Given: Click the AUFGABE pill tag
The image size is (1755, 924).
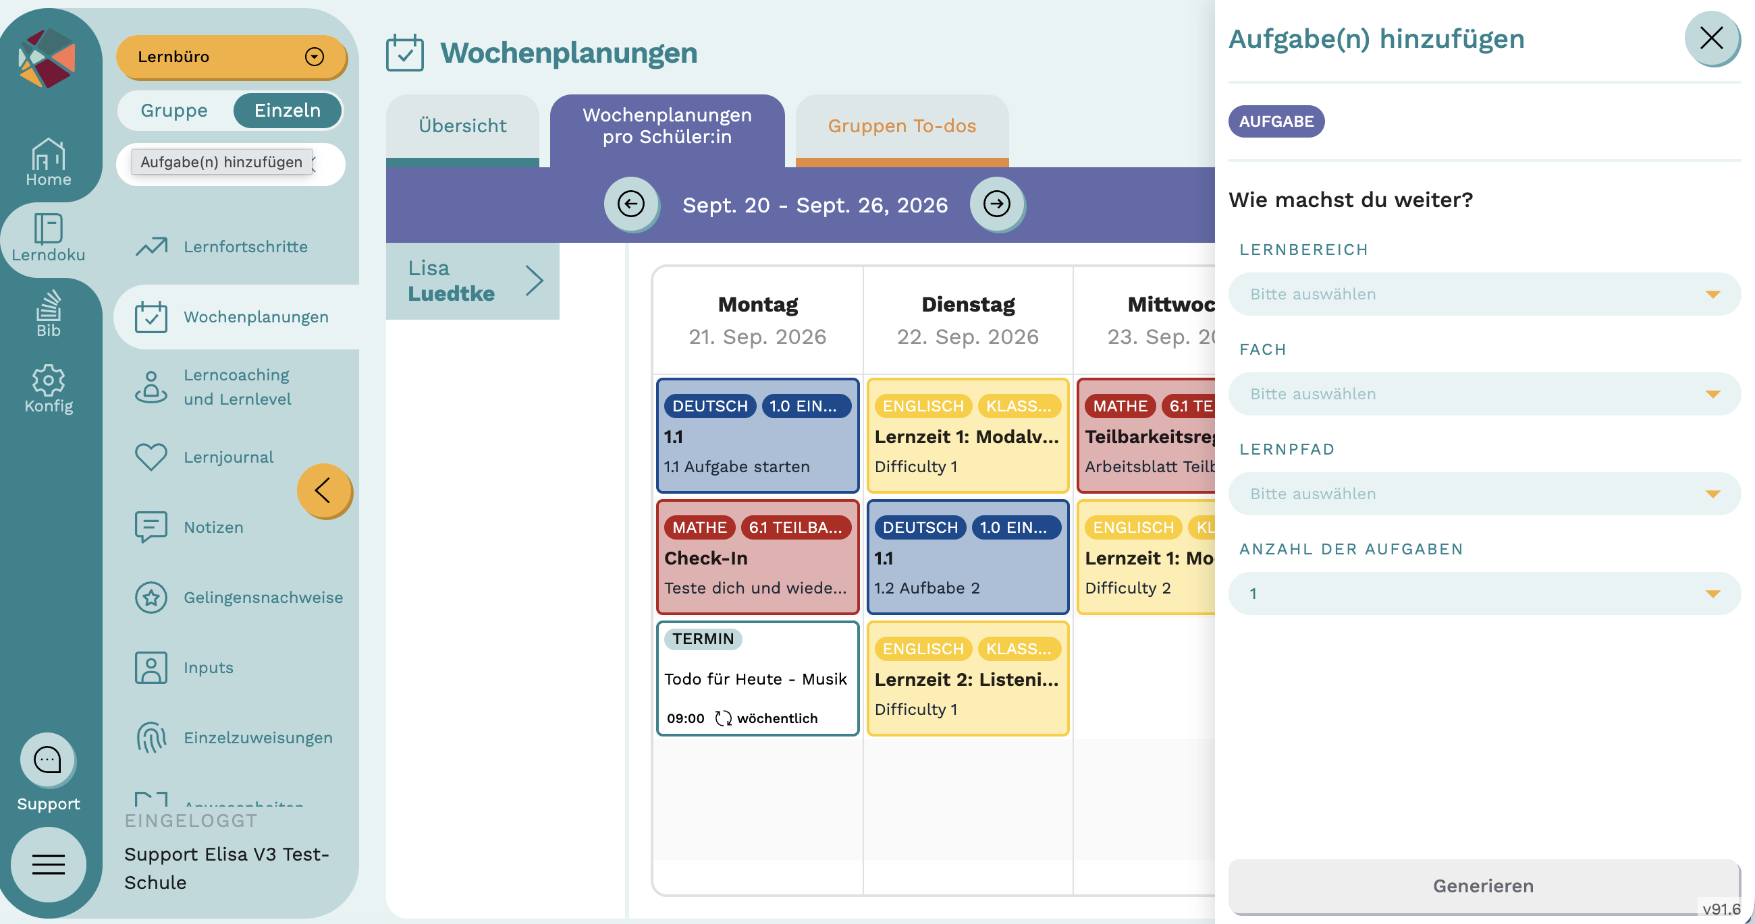Looking at the screenshot, I should click(1276, 121).
